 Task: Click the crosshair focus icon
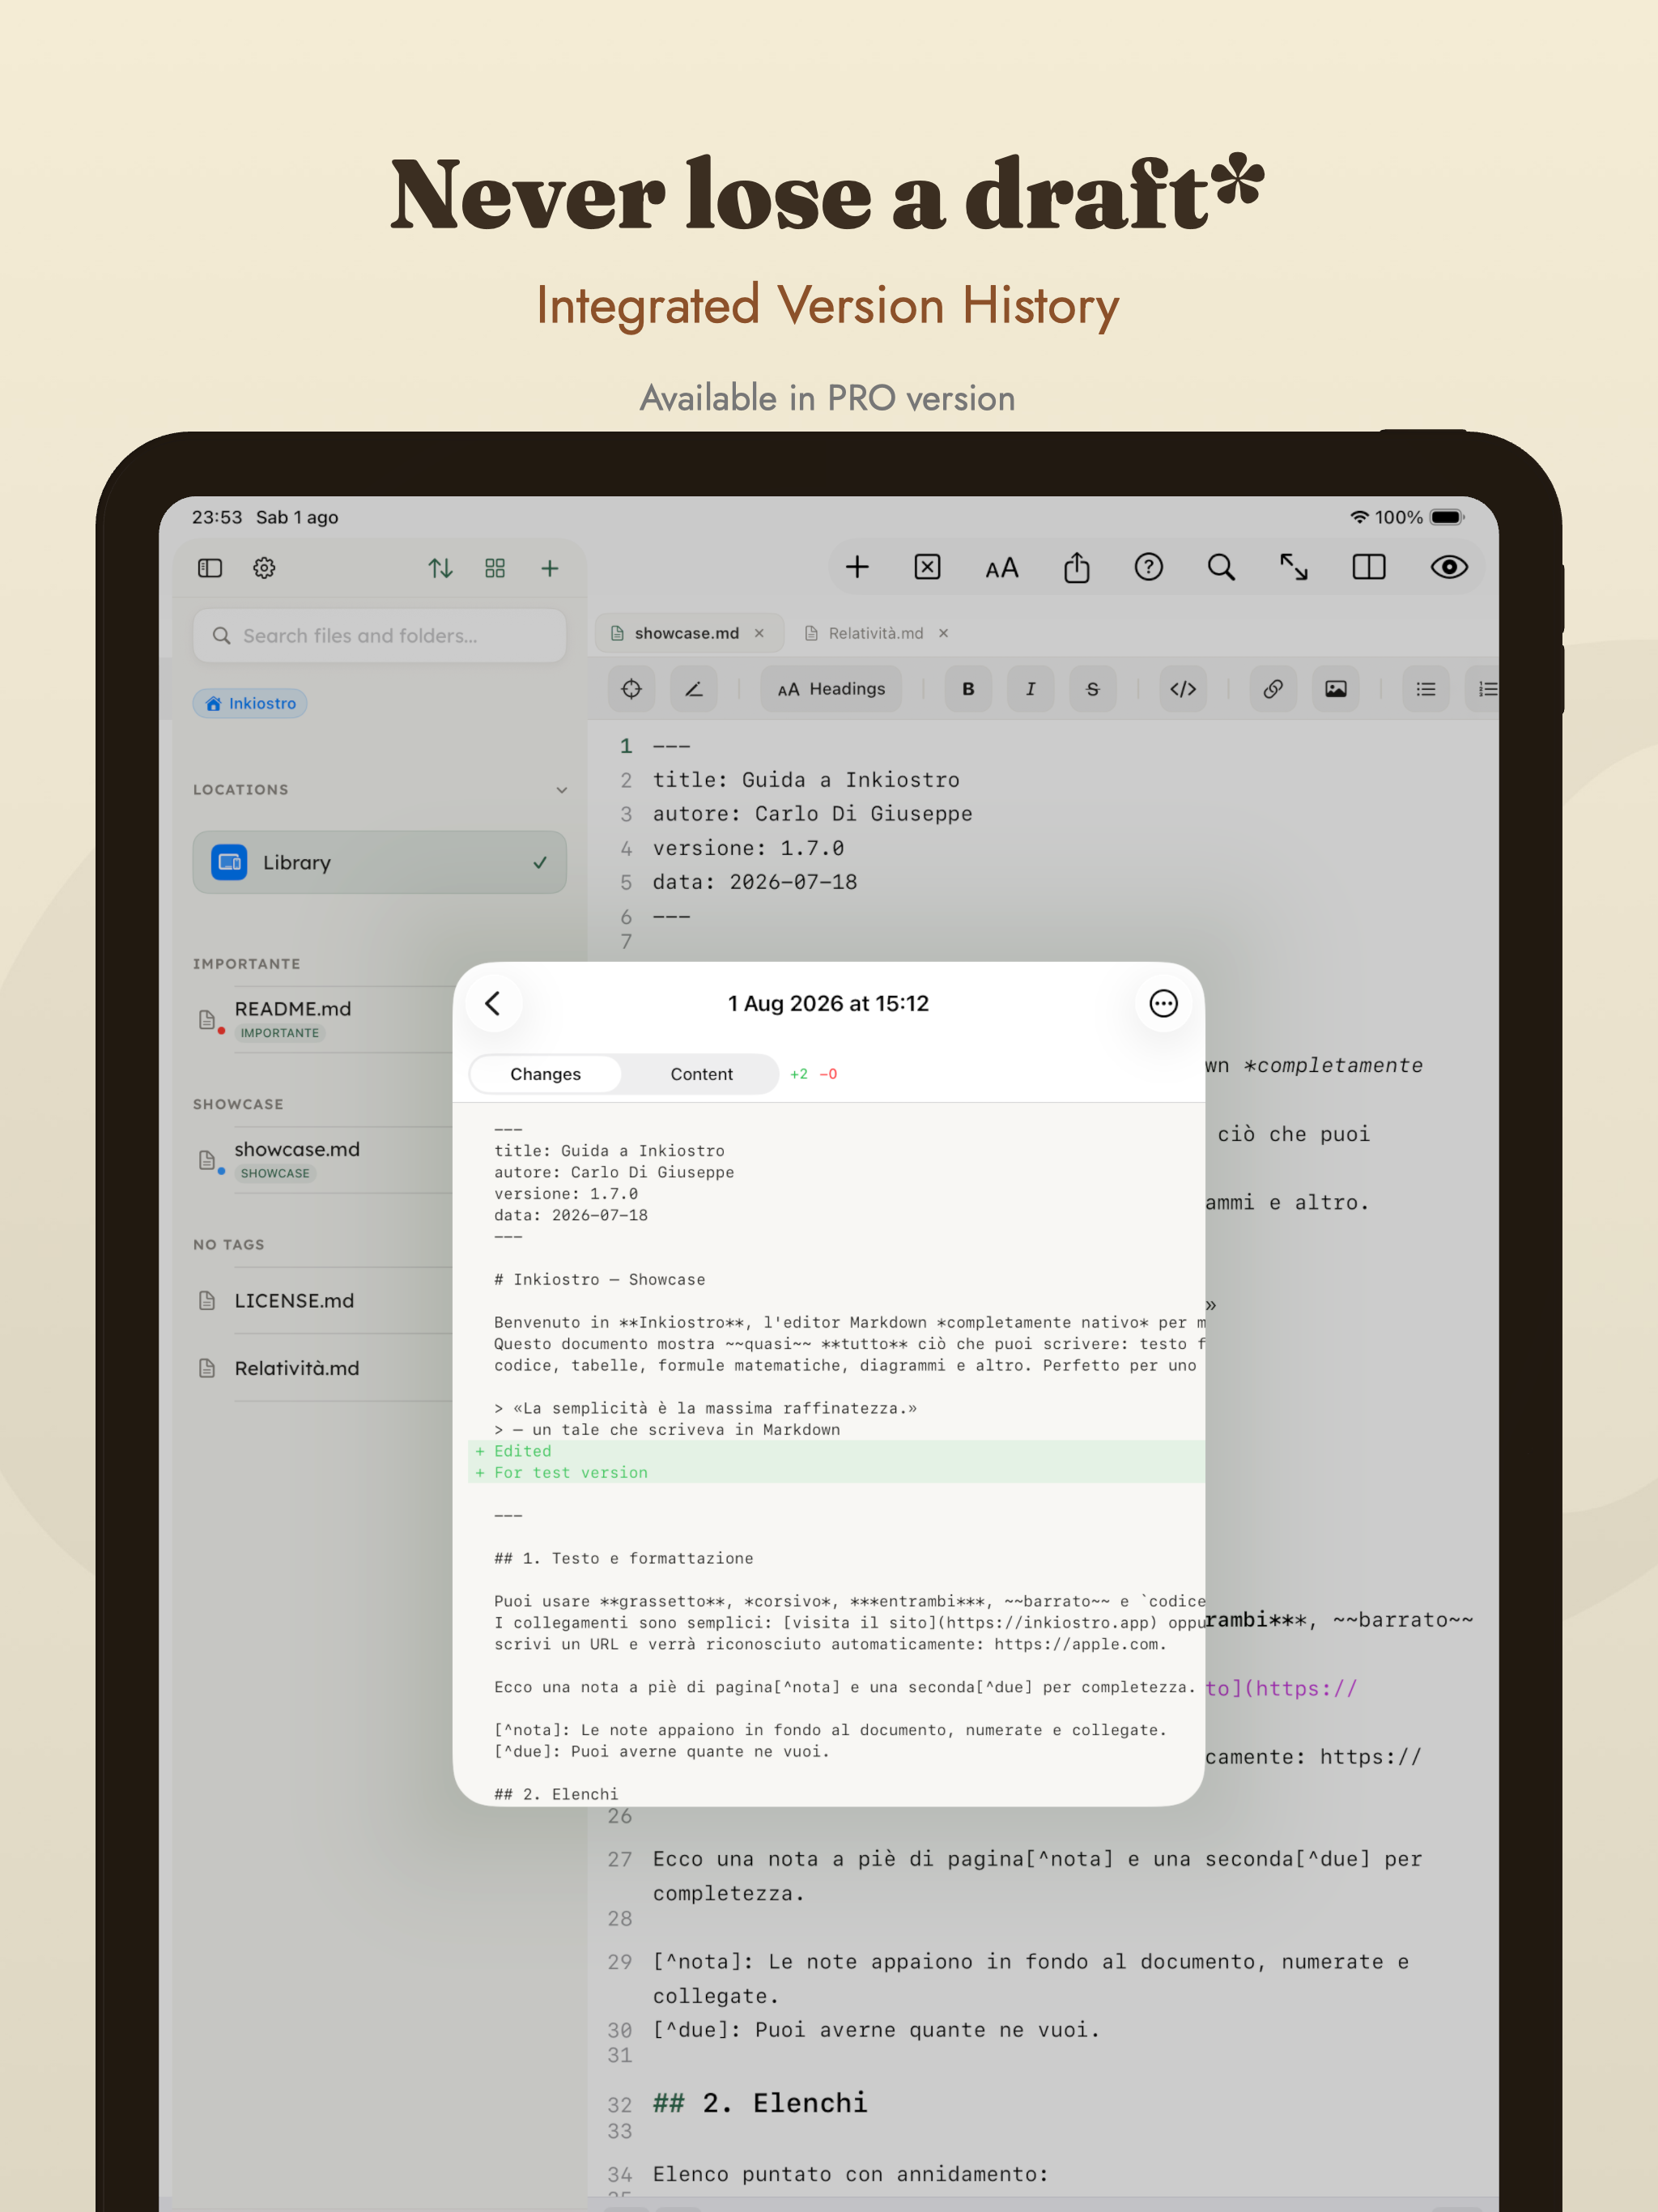[x=632, y=689]
